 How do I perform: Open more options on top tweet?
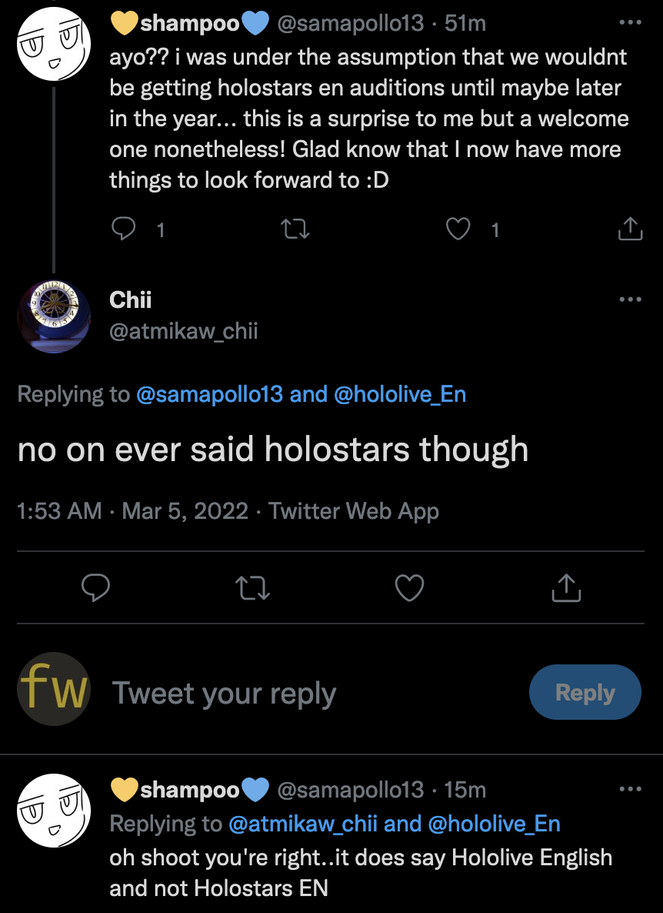(x=630, y=23)
